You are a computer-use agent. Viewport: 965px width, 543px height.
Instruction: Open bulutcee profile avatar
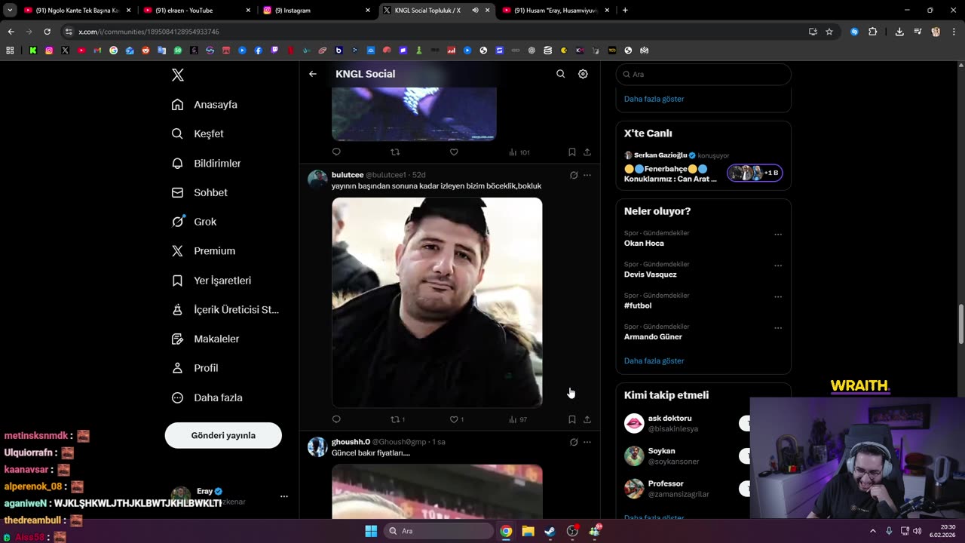tap(317, 179)
